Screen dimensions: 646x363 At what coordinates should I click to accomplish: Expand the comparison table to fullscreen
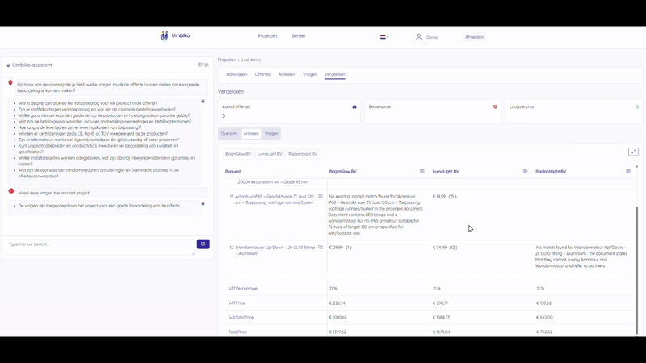pos(633,152)
